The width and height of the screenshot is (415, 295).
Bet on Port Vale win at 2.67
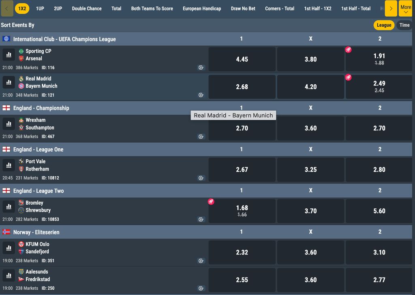pos(242,170)
